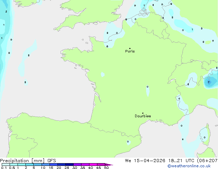The width and height of the screenshot is (218, 169).
Task: Pick the 35–40 mm legend swatch
Action: pyautogui.click(x=85, y=165)
